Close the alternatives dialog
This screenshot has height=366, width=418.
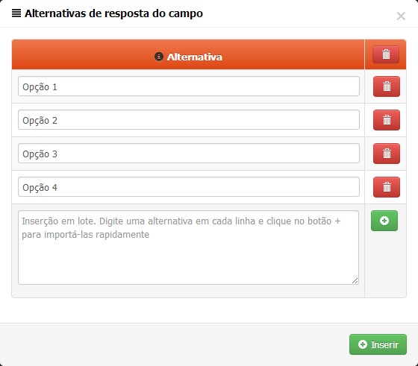(401, 16)
